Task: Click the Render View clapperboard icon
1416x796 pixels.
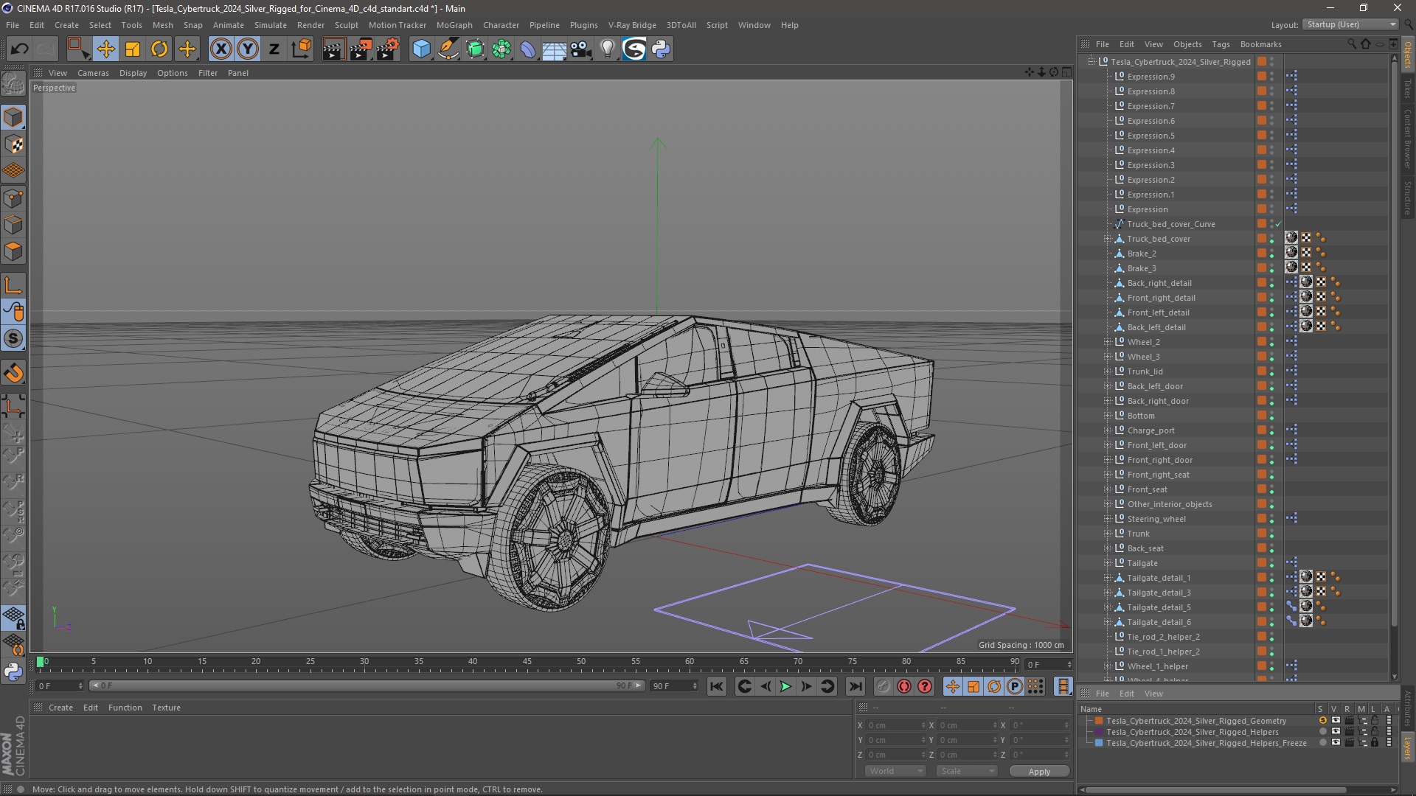Action: pyautogui.click(x=333, y=49)
